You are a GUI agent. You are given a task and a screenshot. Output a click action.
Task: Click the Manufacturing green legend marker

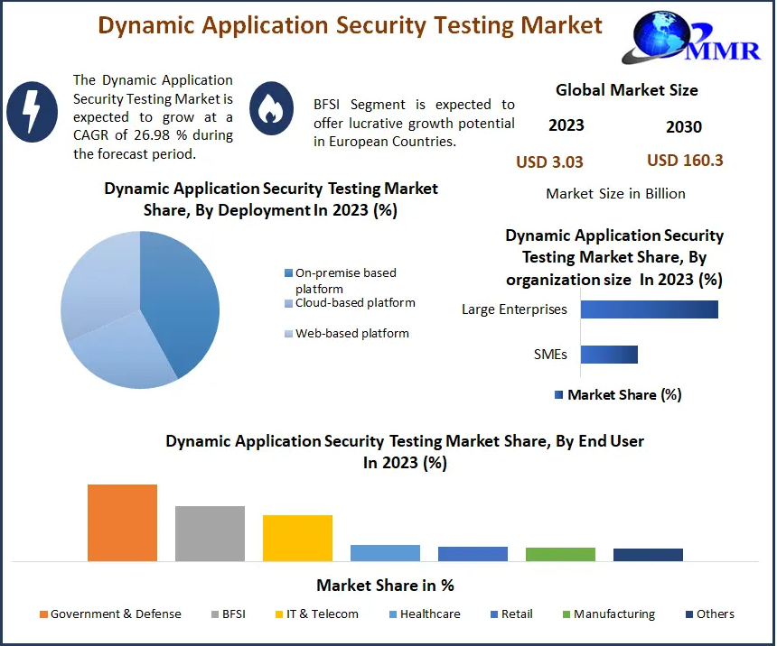tap(566, 614)
